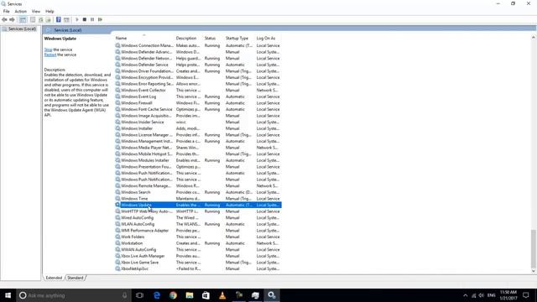Toggle the Show/Hide Console Tree toolbar icon
The image size is (537, 302).
pyautogui.click(x=23, y=20)
